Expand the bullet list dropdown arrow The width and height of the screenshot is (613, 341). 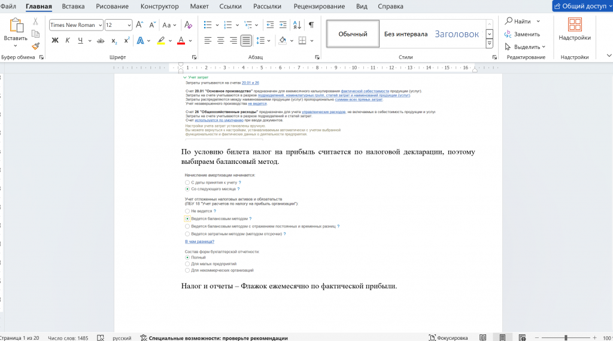coord(217,25)
